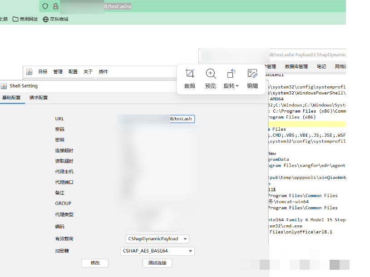Click the 代理主机 label

tap(64, 172)
